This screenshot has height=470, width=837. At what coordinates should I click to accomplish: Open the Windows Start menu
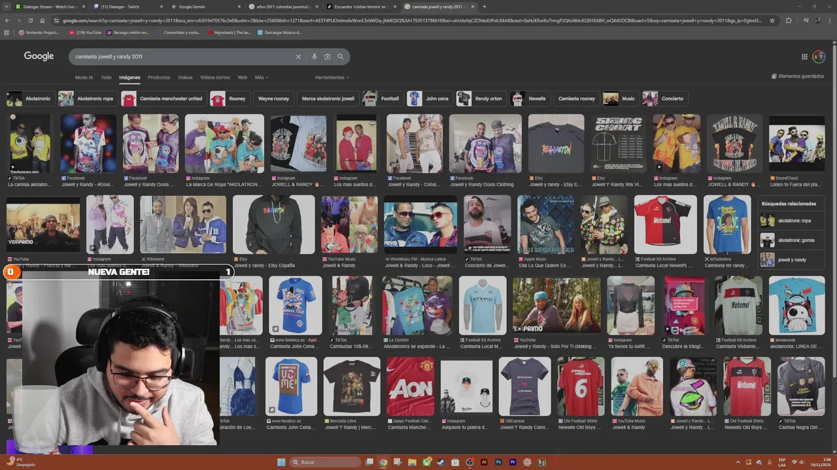click(281, 462)
